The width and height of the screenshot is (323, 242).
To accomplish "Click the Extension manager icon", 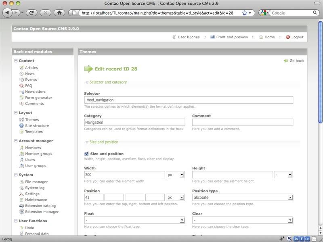I will (21, 211).
